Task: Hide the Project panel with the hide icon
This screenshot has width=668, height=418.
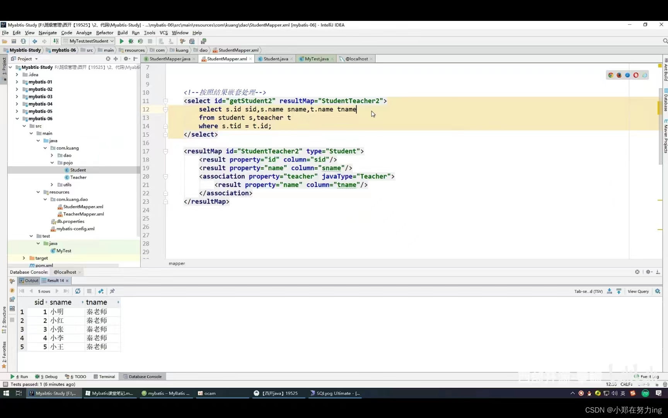Action: (135, 59)
